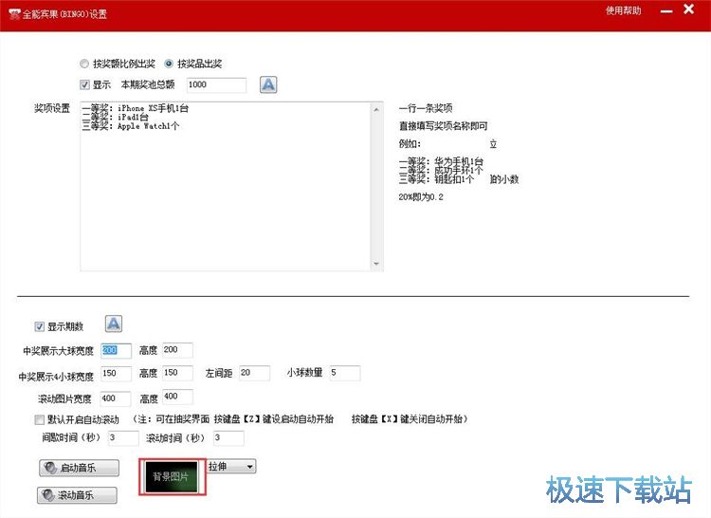Toggle the 显示期数 checkbox

(x=40, y=326)
